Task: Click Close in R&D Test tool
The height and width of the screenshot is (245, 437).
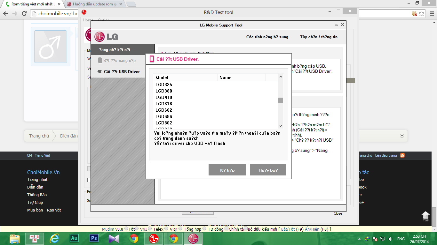Action: 338,213
